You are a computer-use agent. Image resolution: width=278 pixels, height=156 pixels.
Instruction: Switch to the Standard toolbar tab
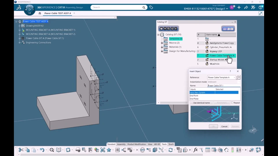click(111, 144)
